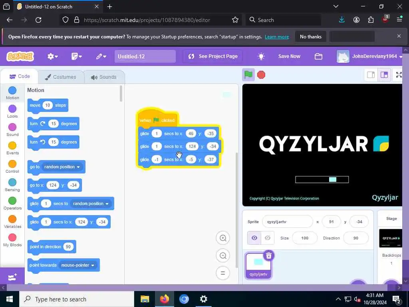Open the Edit pencil menu

[x=101, y=56]
